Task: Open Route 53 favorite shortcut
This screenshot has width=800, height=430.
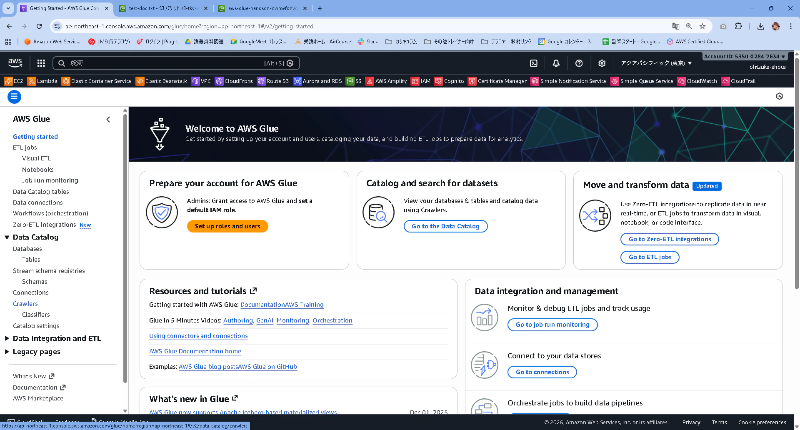Action: 273,81
